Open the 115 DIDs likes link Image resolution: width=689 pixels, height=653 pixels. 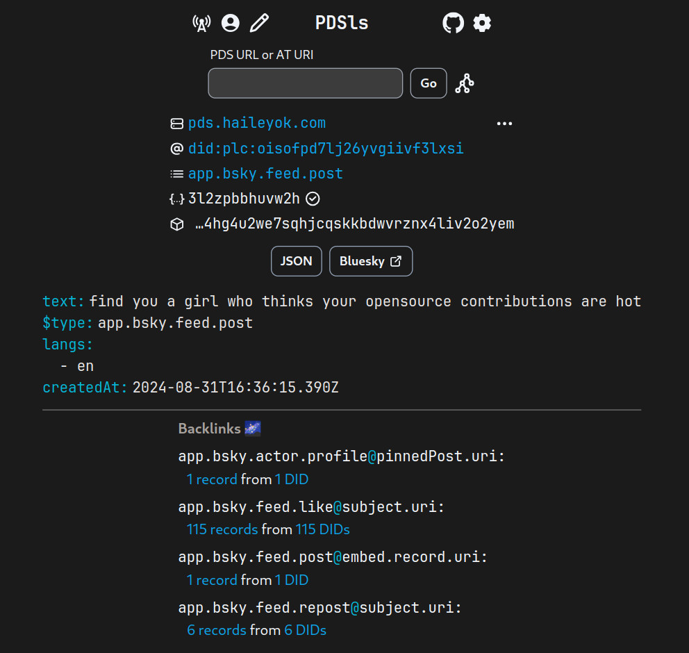point(323,529)
